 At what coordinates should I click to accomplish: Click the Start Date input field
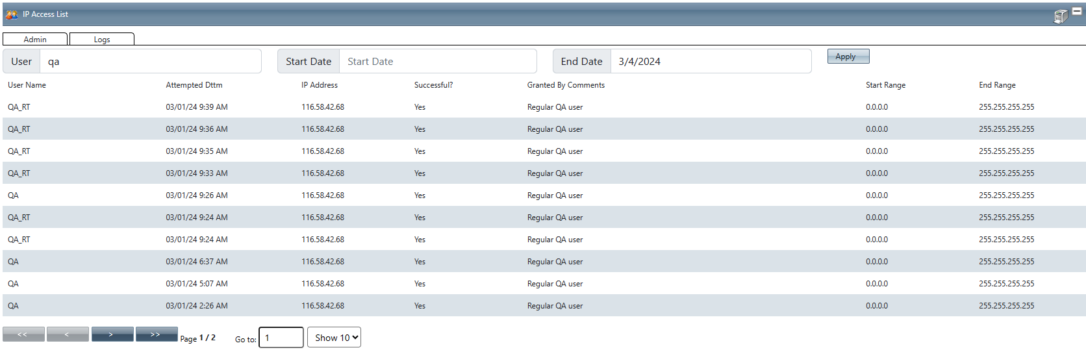pos(438,62)
